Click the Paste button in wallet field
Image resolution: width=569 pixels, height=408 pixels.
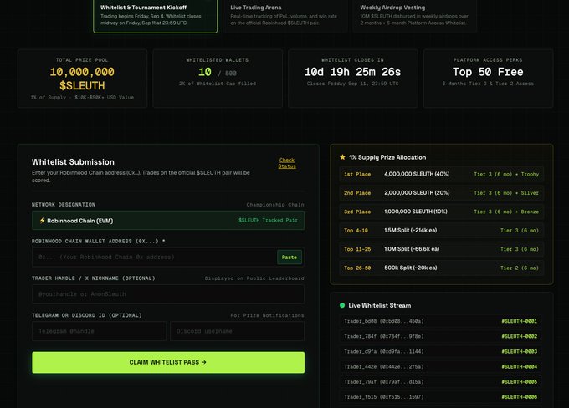click(x=290, y=258)
